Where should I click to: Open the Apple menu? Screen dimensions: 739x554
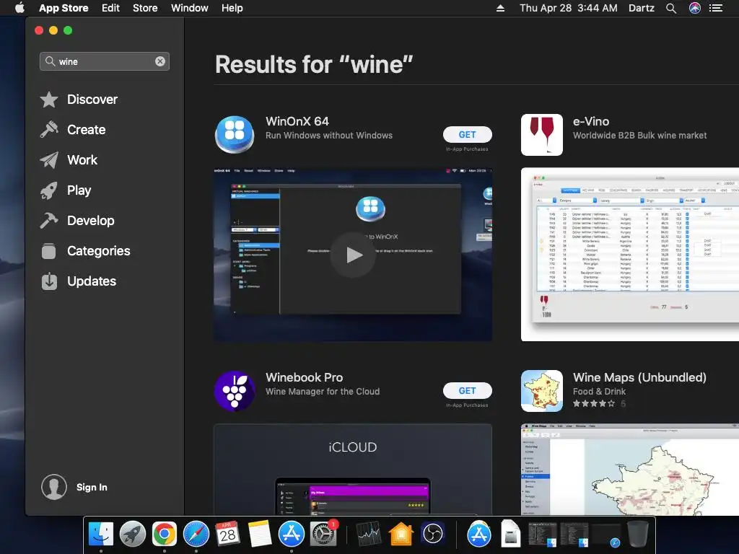pos(19,8)
